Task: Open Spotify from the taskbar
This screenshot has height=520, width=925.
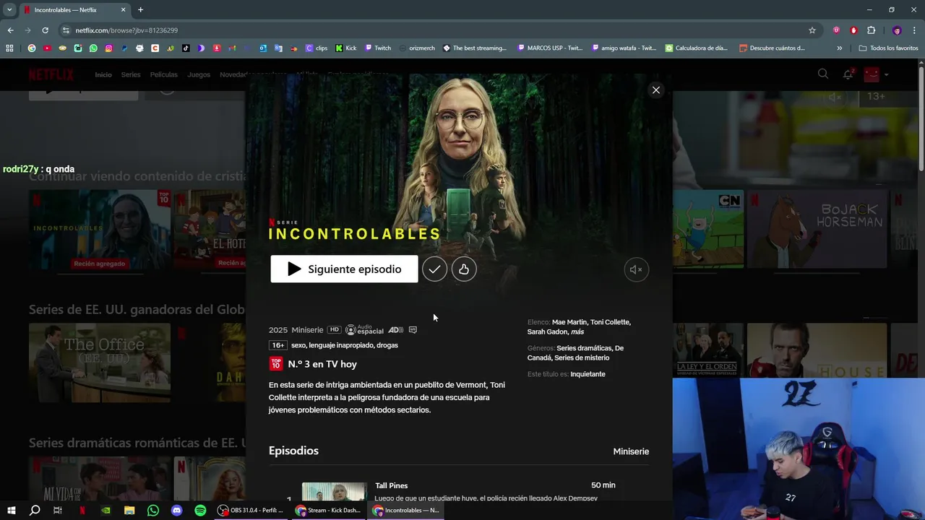Action: click(200, 510)
